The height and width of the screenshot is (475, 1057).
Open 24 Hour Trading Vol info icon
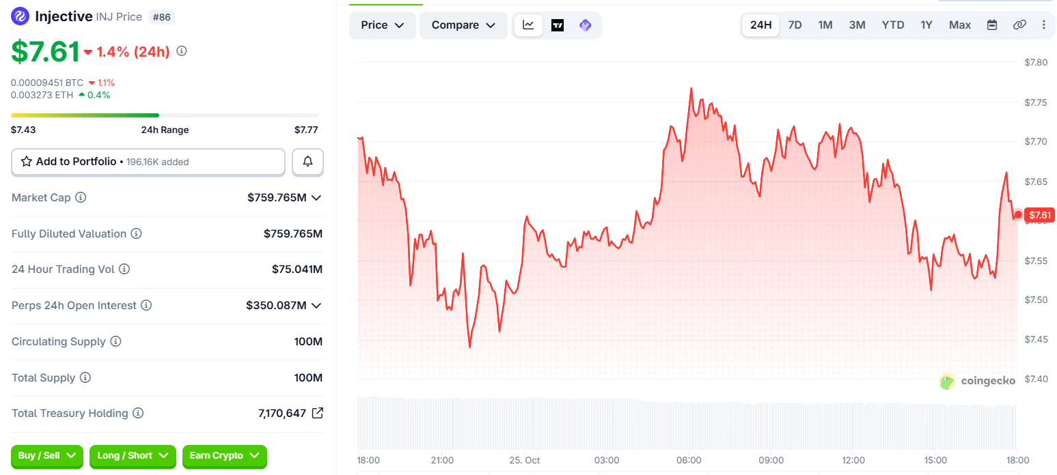(x=124, y=269)
